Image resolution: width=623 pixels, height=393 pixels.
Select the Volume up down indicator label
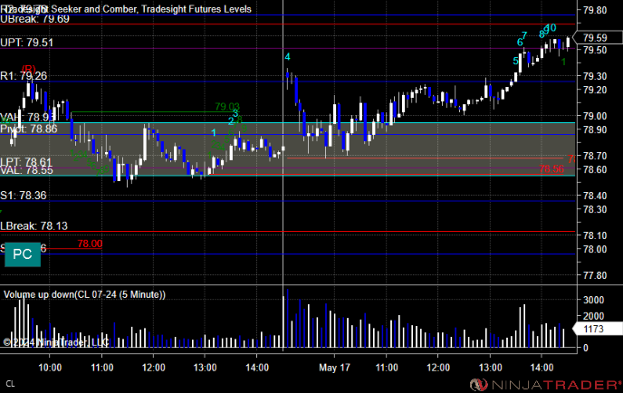[x=84, y=294]
